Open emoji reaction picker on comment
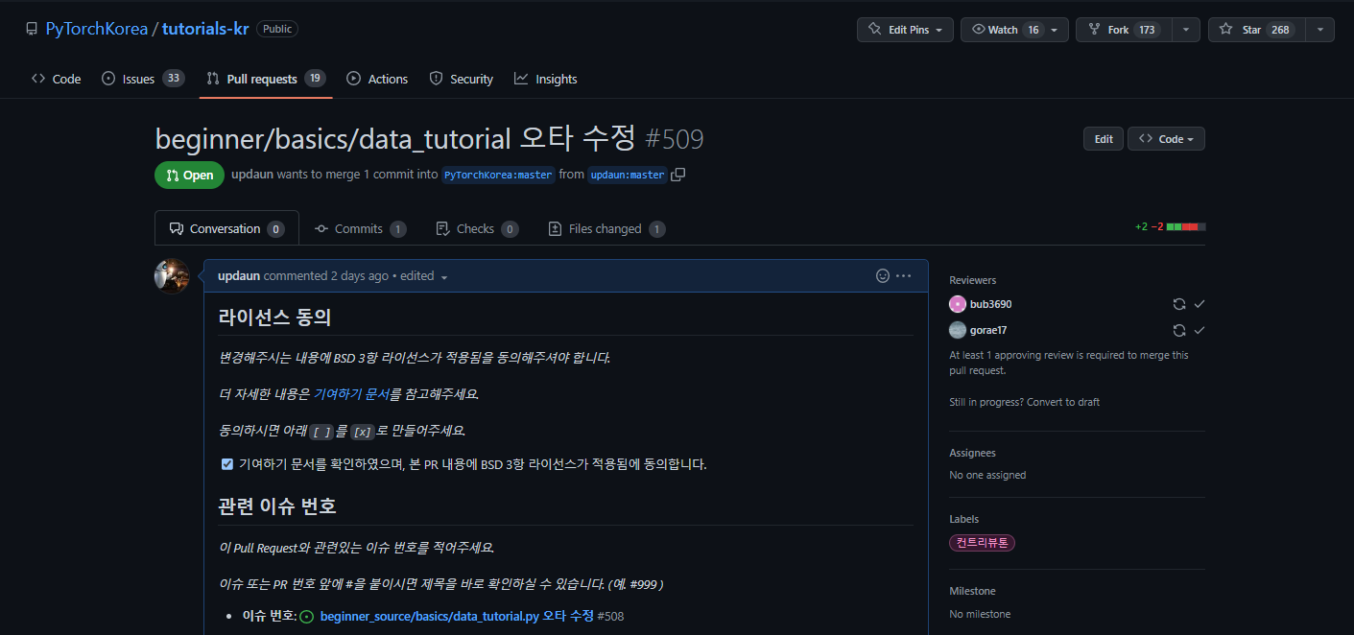The height and width of the screenshot is (635, 1354). pyautogui.click(x=883, y=275)
